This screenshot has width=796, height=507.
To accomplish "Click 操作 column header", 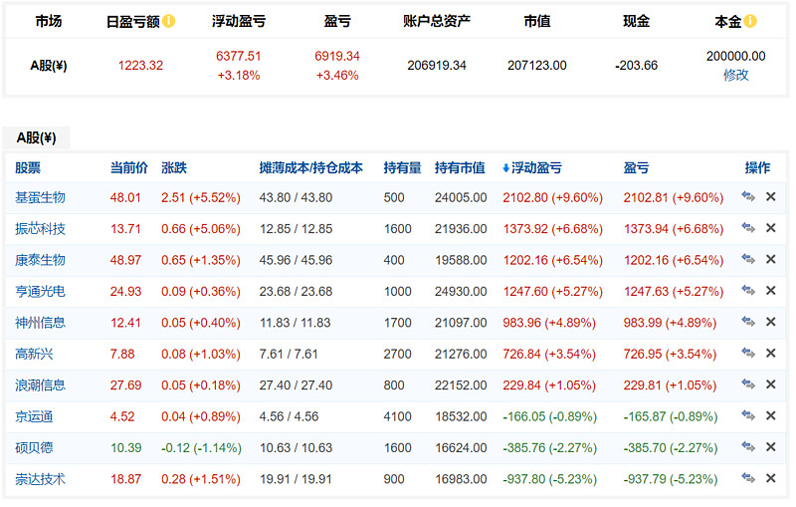I will coord(757,167).
